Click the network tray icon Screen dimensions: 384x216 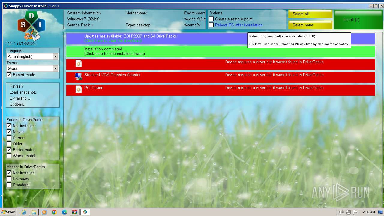click(348, 212)
